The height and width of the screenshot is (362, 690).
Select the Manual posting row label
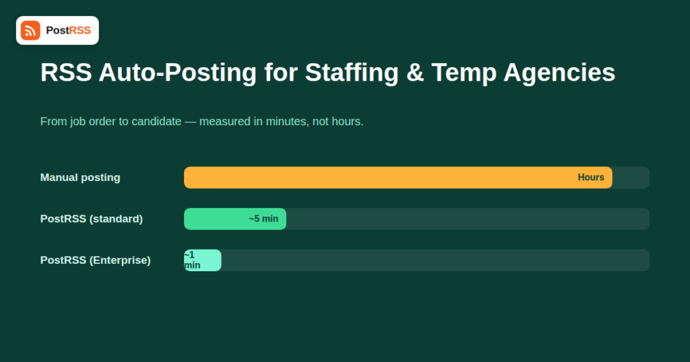pos(80,178)
